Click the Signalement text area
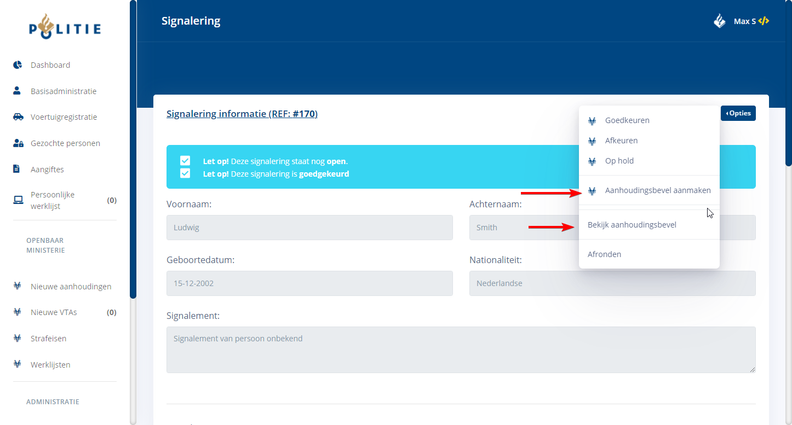The width and height of the screenshot is (792, 425). click(461, 350)
